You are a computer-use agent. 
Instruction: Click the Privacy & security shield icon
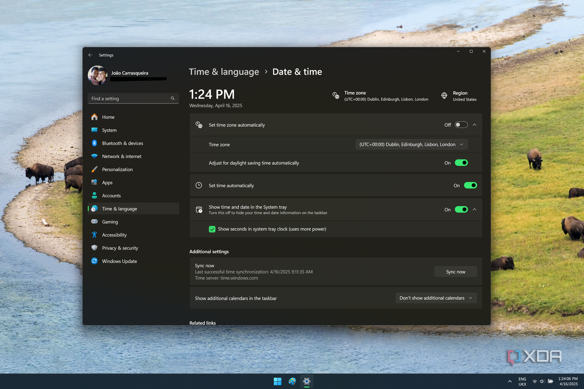[x=95, y=248]
